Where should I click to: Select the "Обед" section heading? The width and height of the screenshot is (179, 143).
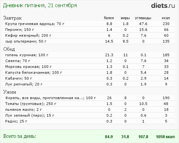point(9,49)
